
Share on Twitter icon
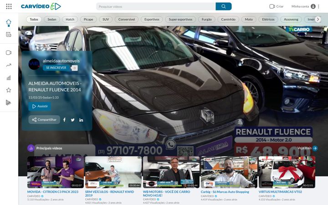pyautogui.click(x=72, y=120)
